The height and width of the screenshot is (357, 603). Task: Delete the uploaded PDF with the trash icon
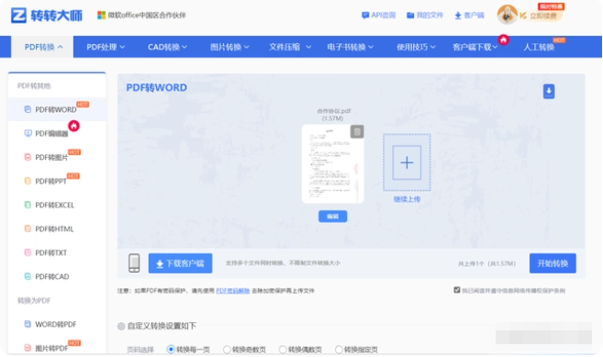point(357,131)
